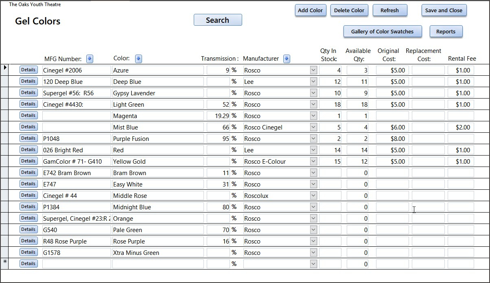The image size is (490, 283).
Task: Open the Gallery of Color Swatches
Action: [383, 31]
